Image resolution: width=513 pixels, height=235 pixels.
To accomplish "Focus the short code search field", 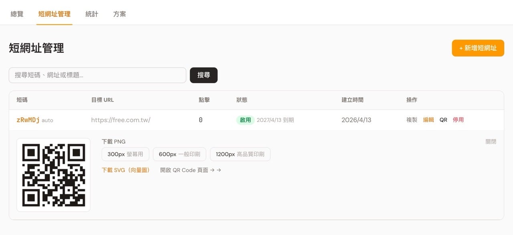I will pos(97,75).
